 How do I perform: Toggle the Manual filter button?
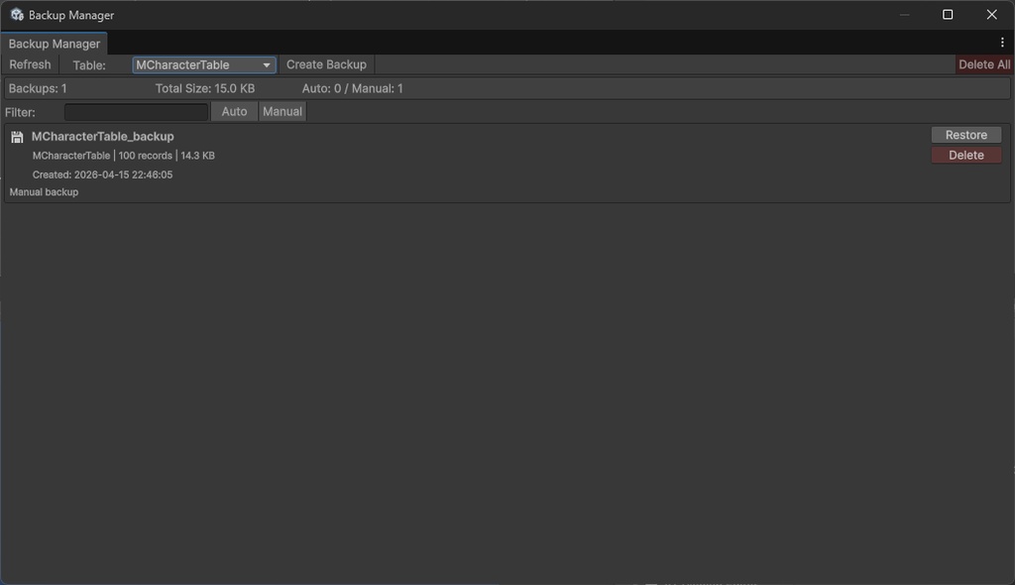[x=282, y=111]
